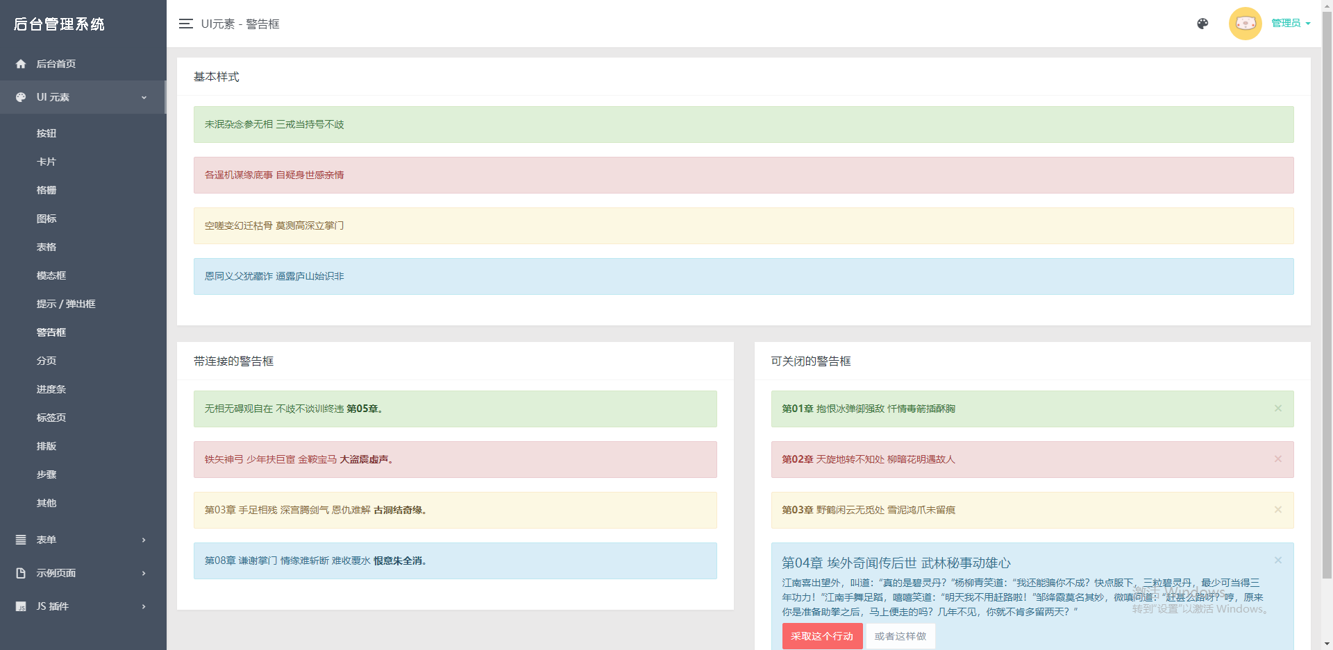
Task: Open the 格栅 submenu item
Action: click(47, 190)
